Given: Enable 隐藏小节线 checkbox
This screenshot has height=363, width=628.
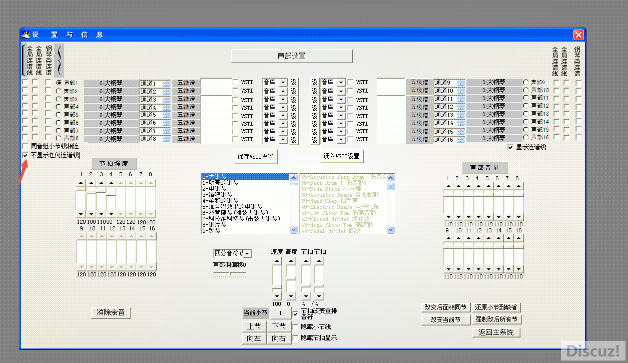Looking at the screenshot, I should pos(295,327).
